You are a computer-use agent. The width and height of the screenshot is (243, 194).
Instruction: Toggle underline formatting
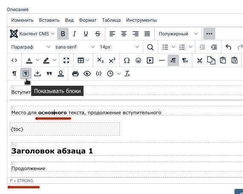[86, 34]
